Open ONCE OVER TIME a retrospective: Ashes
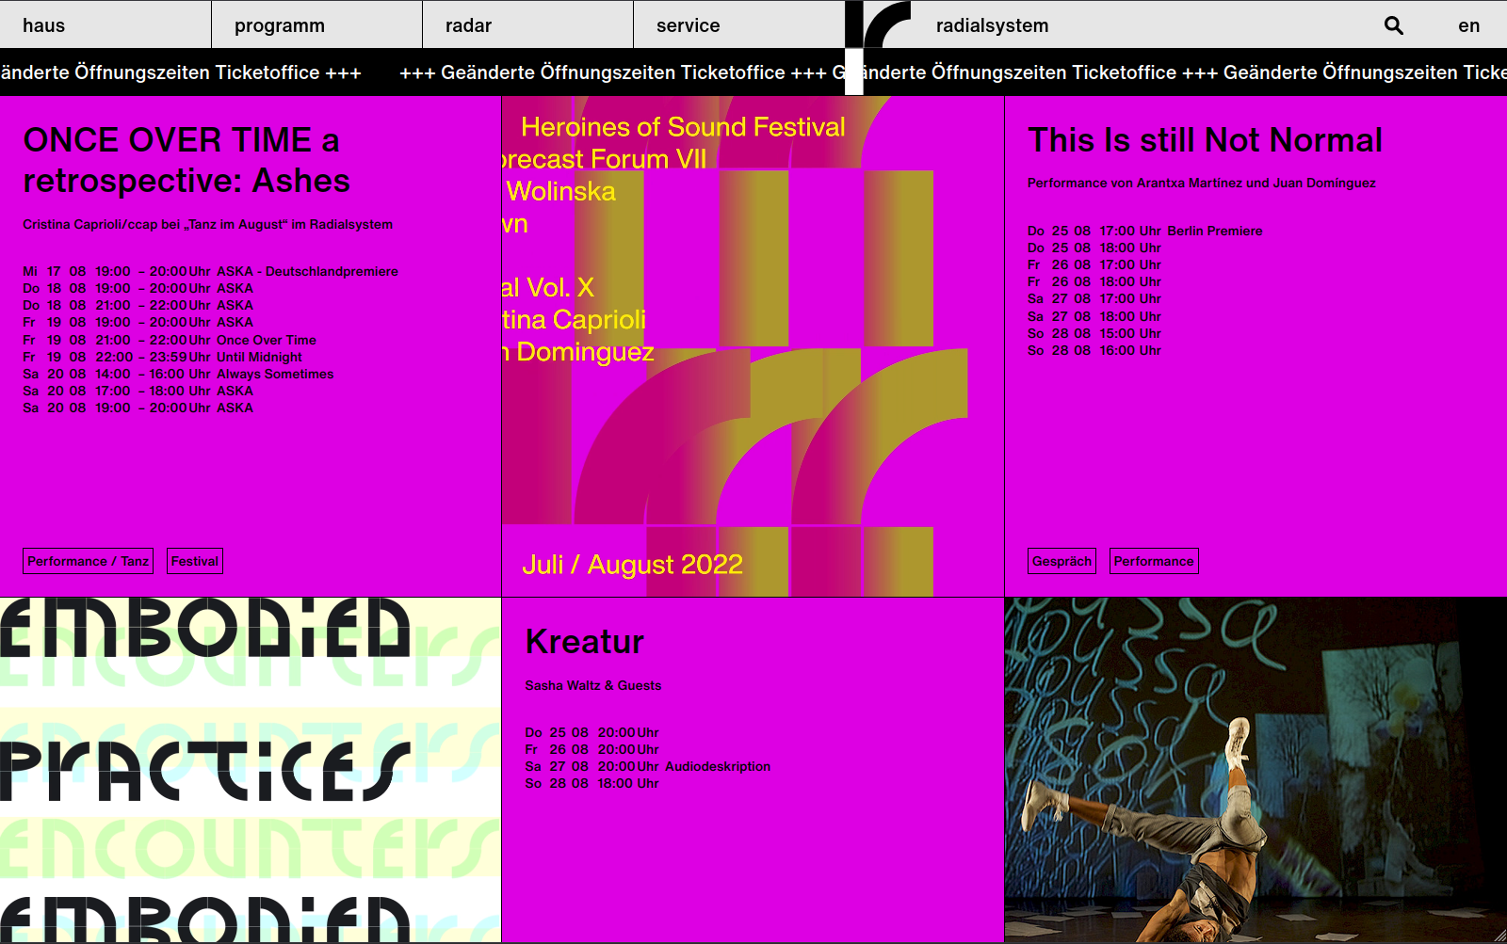Screen dimensions: 1507x944 [x=186, y=160]
